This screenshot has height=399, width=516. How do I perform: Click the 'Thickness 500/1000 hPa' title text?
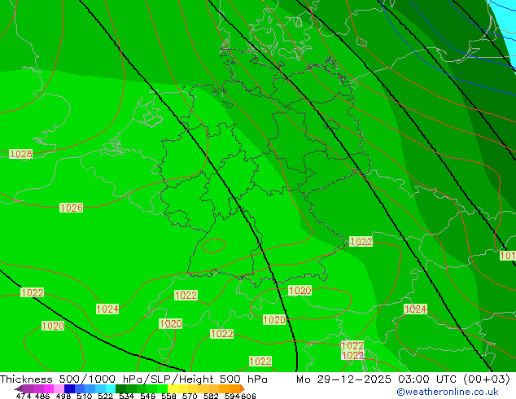pos(71,379)
